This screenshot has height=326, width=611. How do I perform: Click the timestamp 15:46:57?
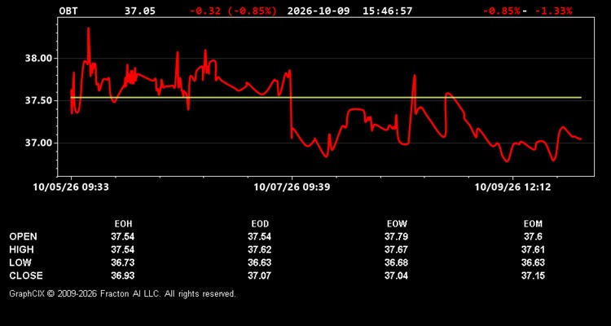coord(387,11)
